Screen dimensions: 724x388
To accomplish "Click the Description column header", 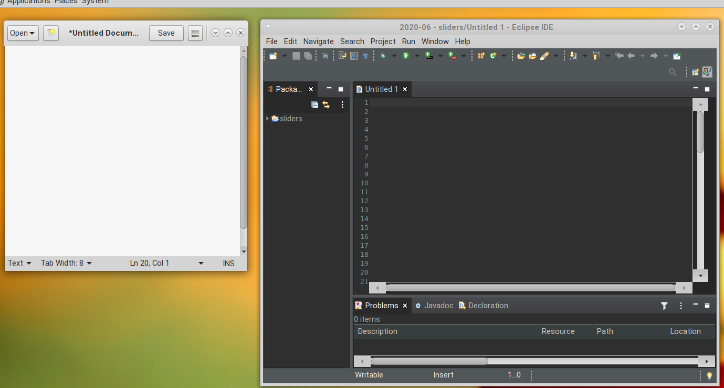I will (x=445, y=331).
